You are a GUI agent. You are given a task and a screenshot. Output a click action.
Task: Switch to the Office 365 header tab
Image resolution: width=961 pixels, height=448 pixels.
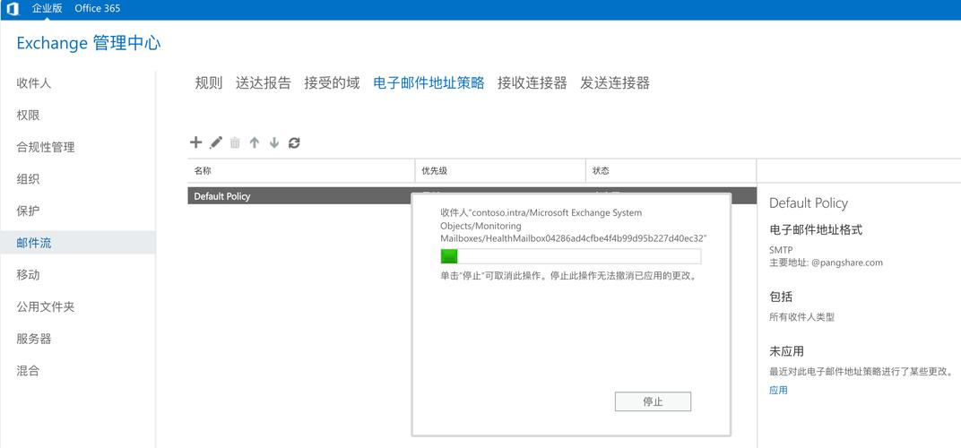pos(98,9)
